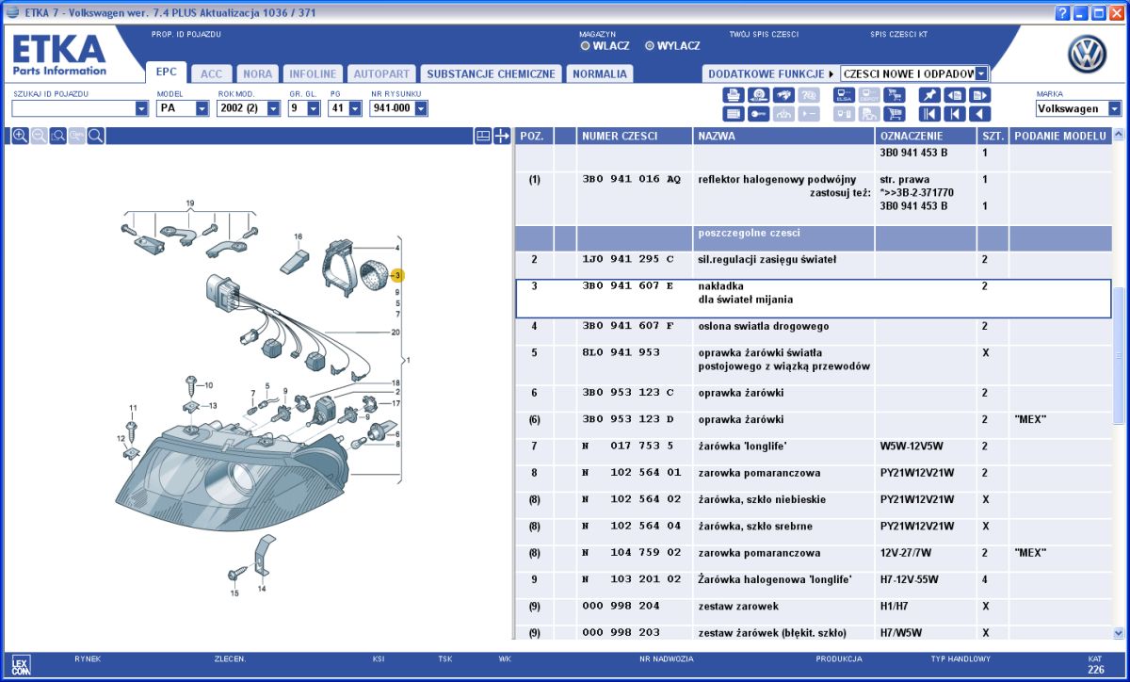This screenshot has width=1130, height=682.
Task: Zoom in on the parts illustration
Action: tap(20, 136)
